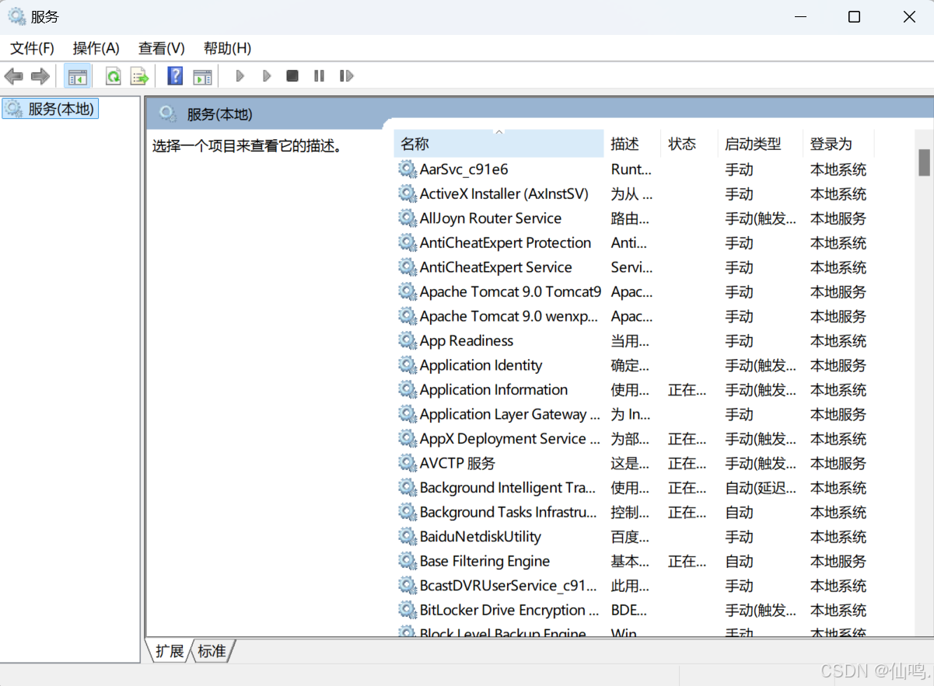Sort services by the 名称 column
Viewport: 934px width, 686px height.
coord(415,143)
